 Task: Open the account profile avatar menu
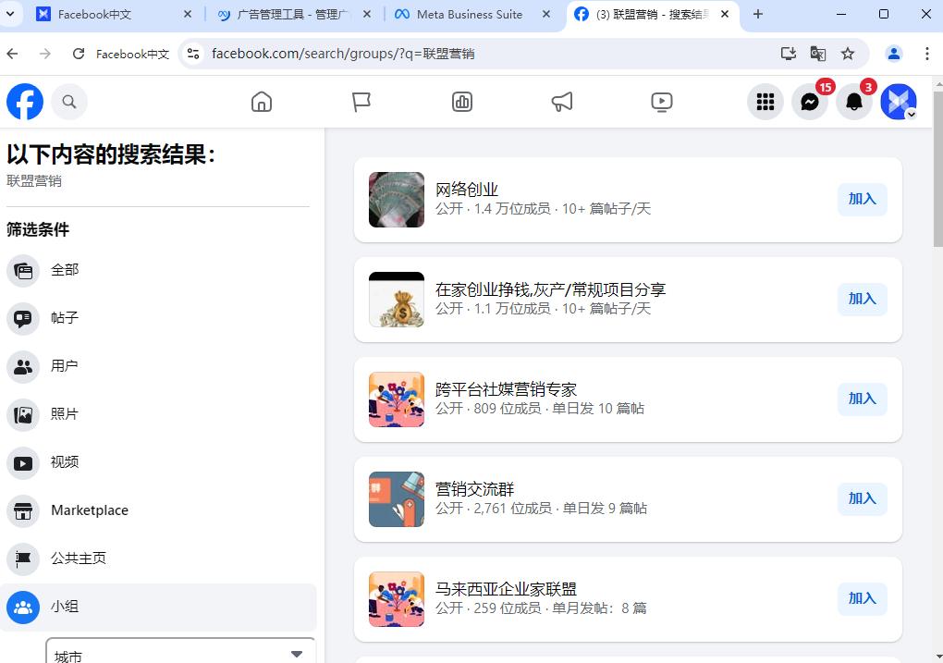899,102
